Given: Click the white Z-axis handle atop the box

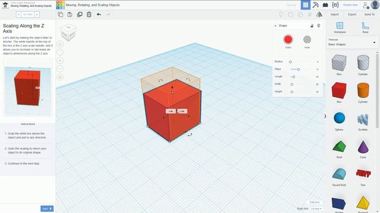Looking at the screenshot, I should click(x=172, y=92).
